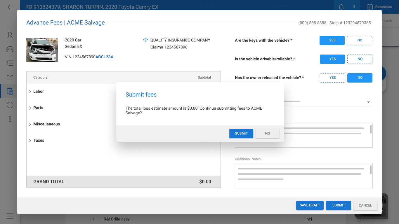399x224 pixels.
Task: Click the Lock button in the background
Action: tap(388, 21)
